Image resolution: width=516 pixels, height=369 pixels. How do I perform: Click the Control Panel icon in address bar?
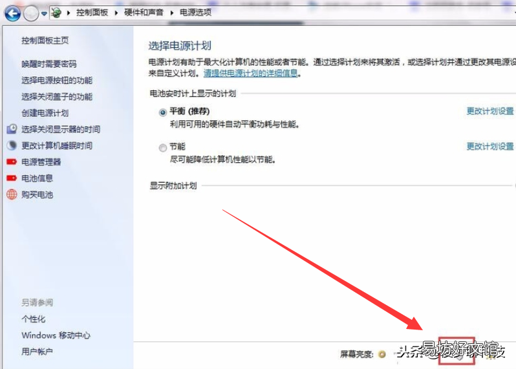(56, 13)
